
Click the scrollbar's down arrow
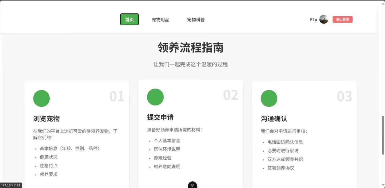(383, 185)
